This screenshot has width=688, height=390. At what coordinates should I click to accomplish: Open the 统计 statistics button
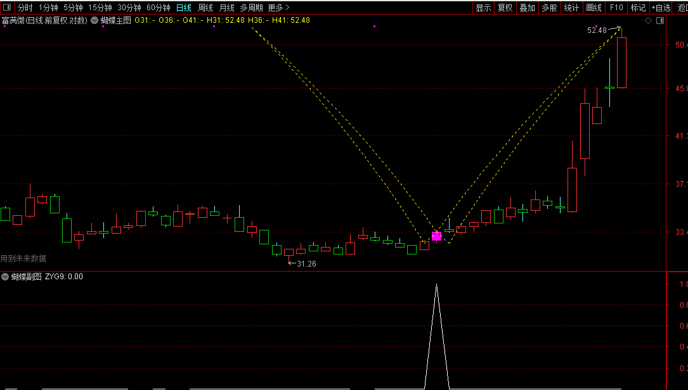click(x=571, y=8)
